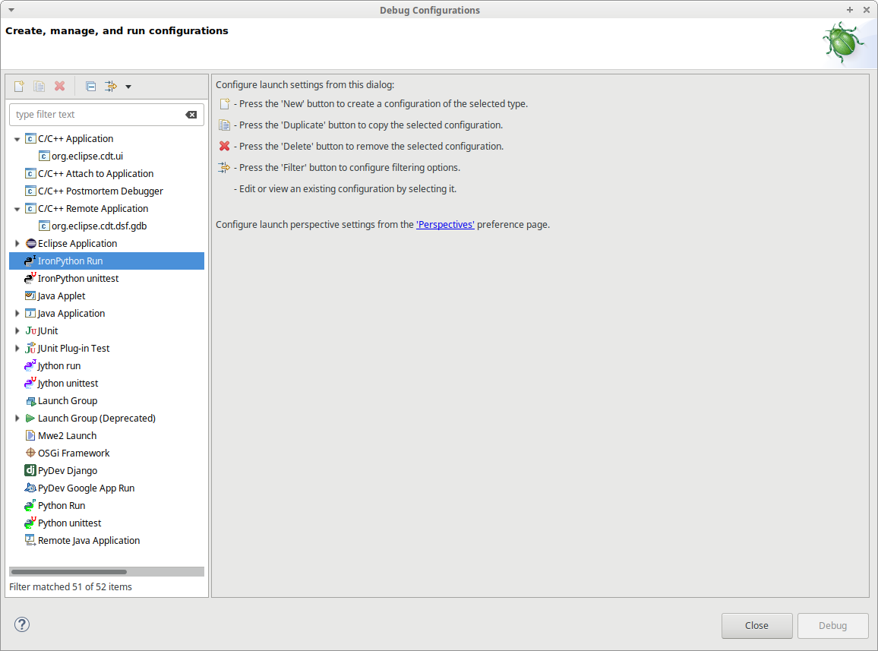Select the JUnit Plug-in Test icon

coord(30,348)
